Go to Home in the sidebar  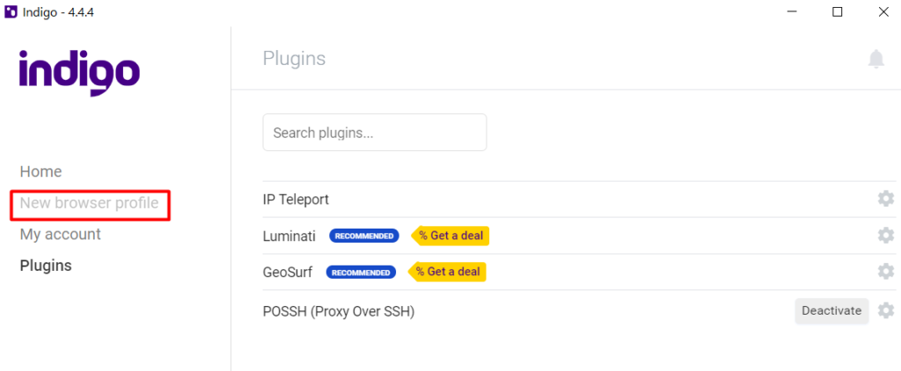[x=40, y=171]
